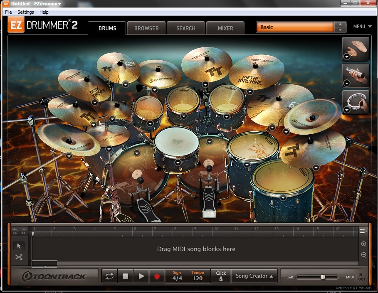Screen dimensions: 378x293
Task: Hit the TT ride cymbal at lower right
Action: point(312,148)
